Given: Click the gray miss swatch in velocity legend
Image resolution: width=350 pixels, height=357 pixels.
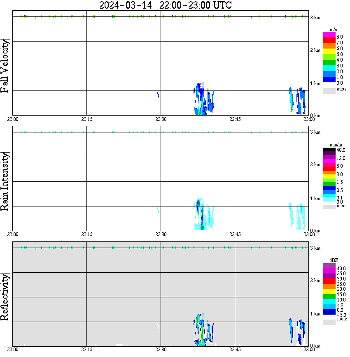Looking at the screenshot, I should [x=329, y=90].
